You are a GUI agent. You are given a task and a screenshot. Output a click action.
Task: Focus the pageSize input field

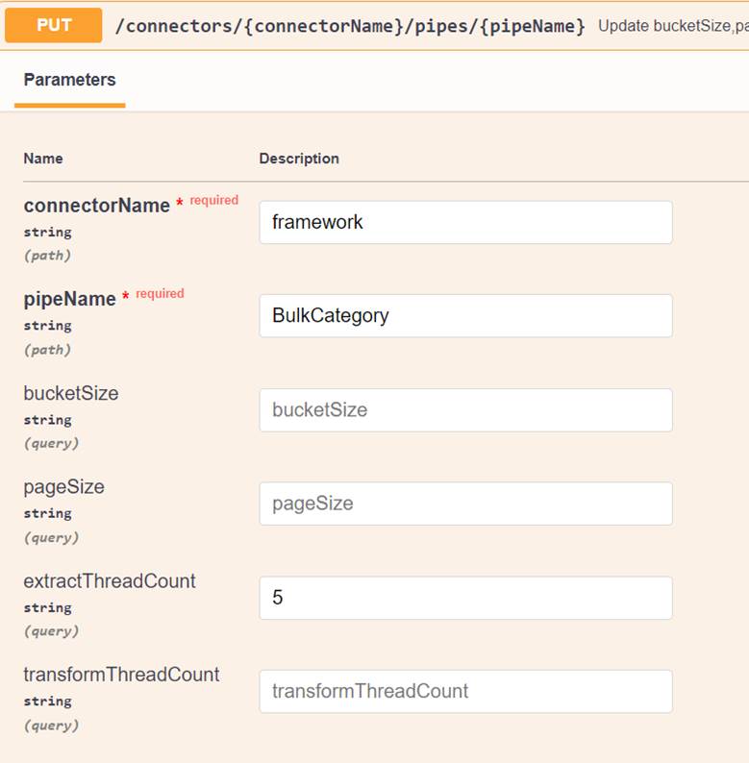point(466,504)
